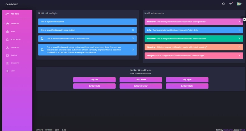This screenshot has width=246, height=131.
Task: Select Typography in the sidebar
Action: tap(15, 63)
